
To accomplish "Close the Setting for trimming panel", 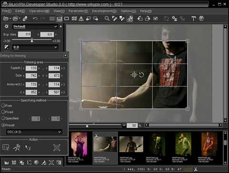I will pos(65,55).
